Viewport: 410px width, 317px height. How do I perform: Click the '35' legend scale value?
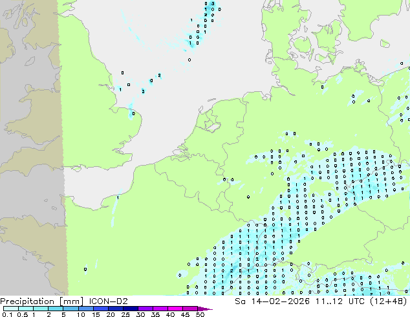[155, 314]
